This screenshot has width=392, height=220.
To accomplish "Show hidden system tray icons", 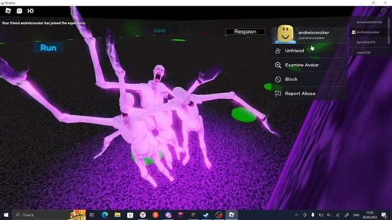I will [296, 215].
